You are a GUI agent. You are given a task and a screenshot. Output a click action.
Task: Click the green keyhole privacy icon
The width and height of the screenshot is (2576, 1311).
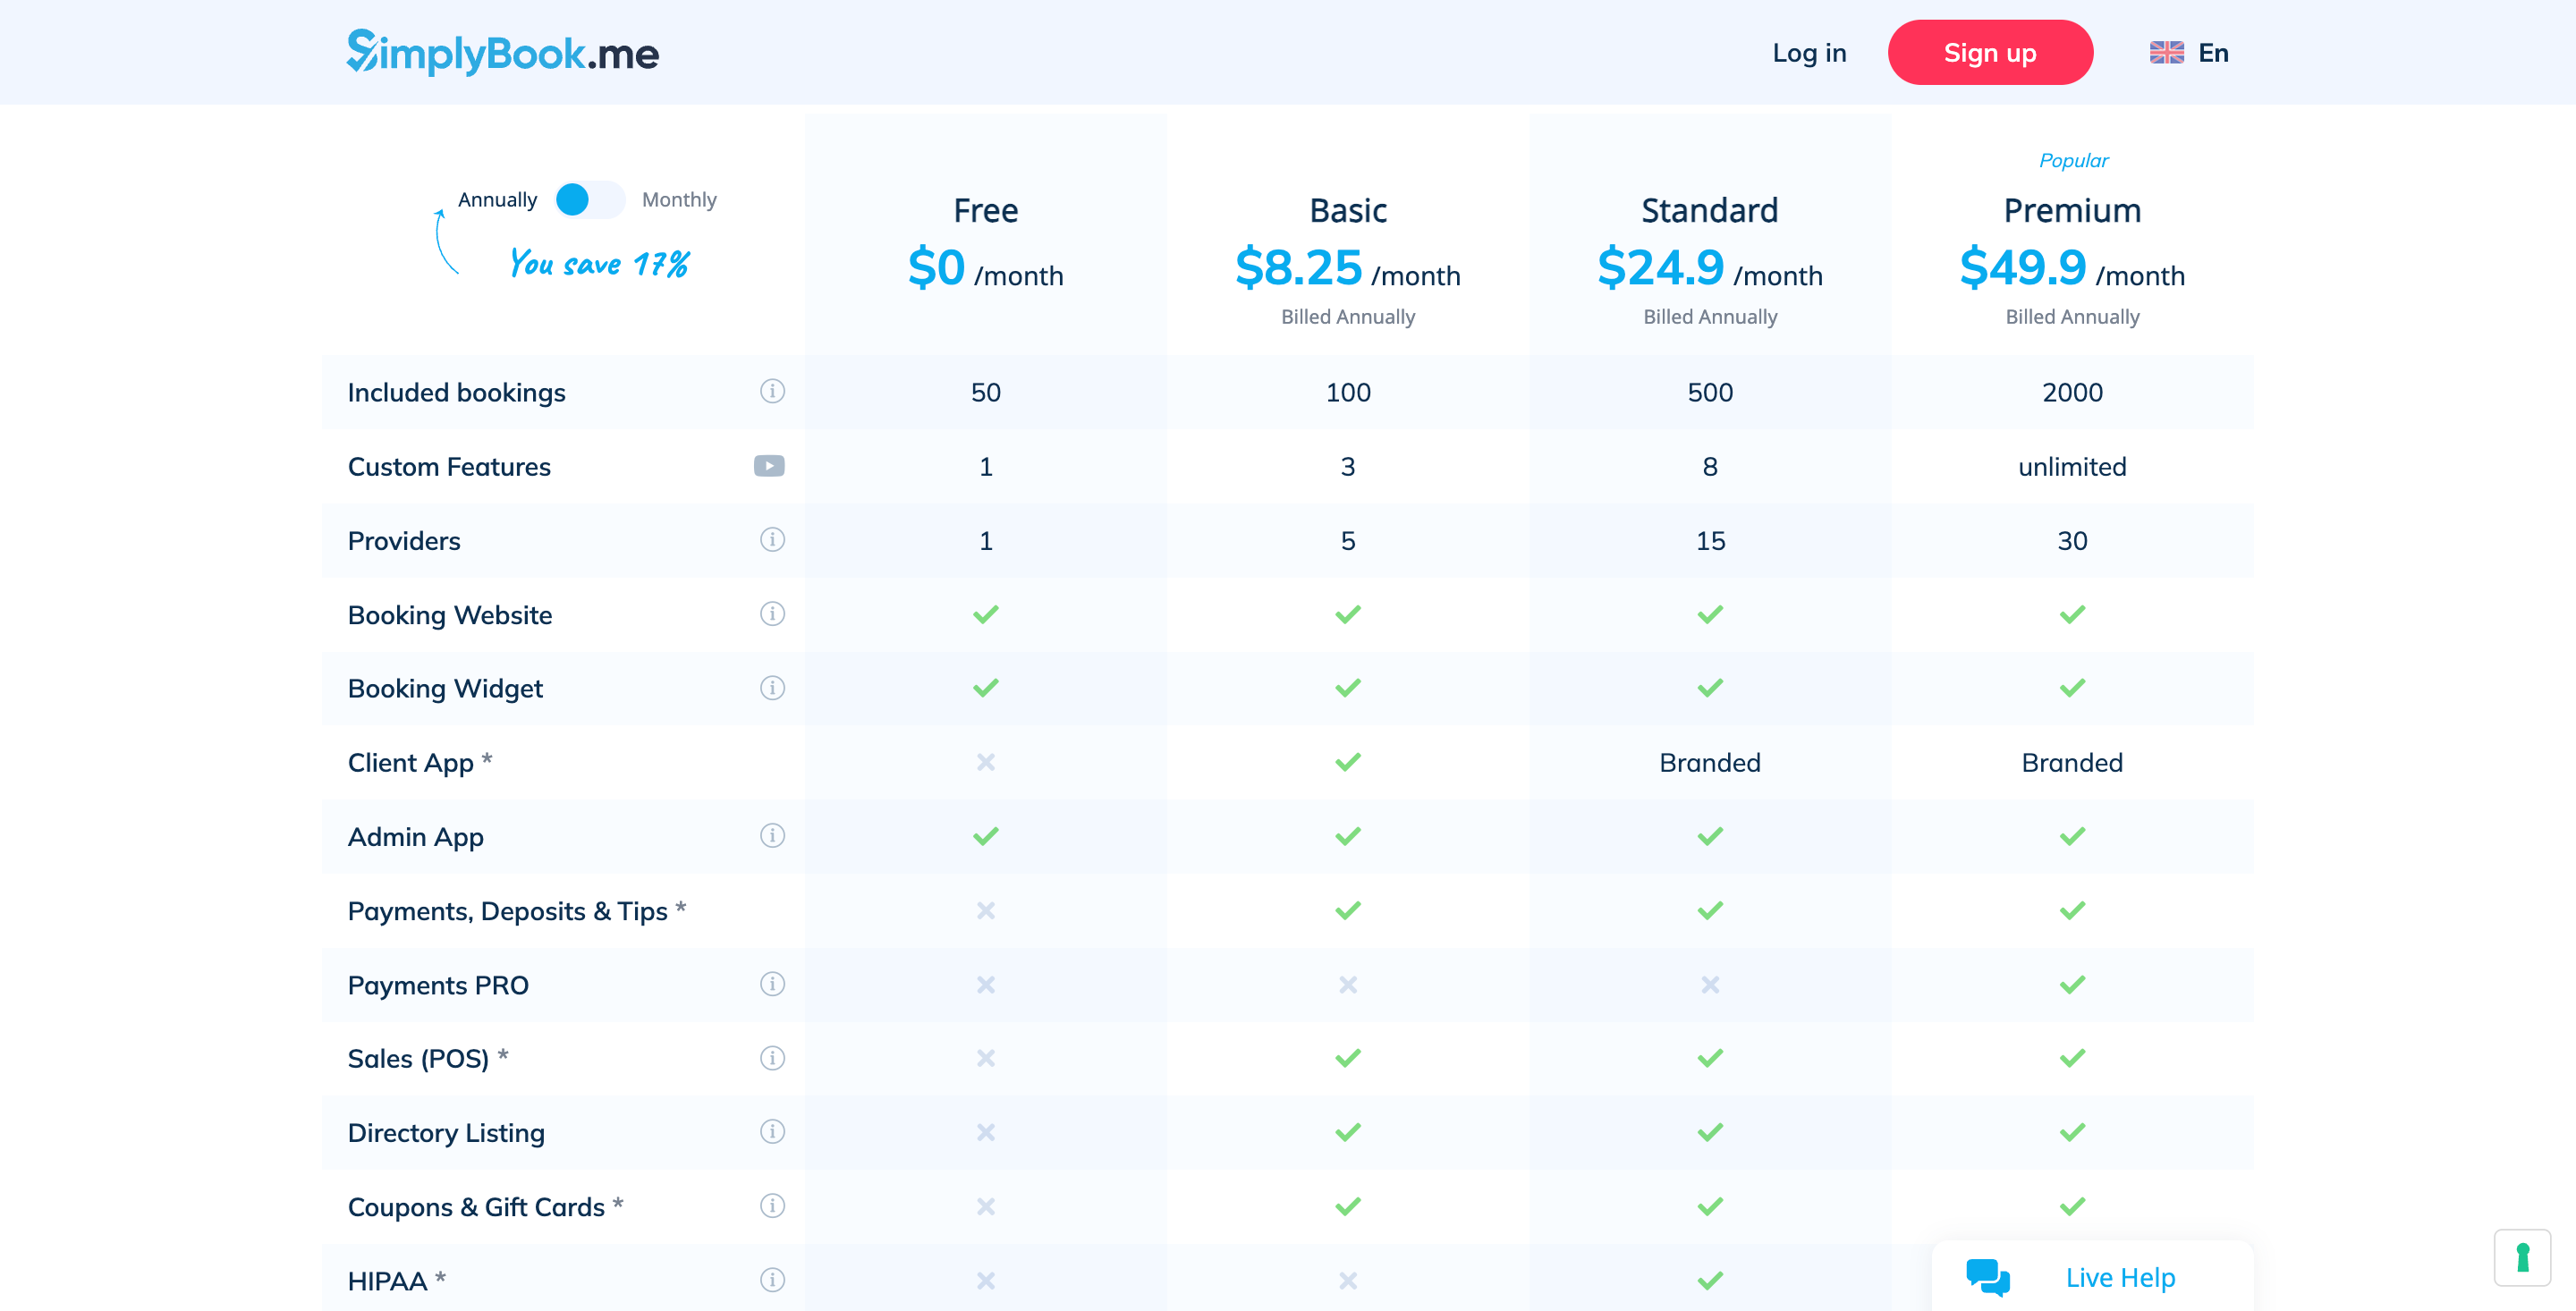click(x=2522, y=1257)
